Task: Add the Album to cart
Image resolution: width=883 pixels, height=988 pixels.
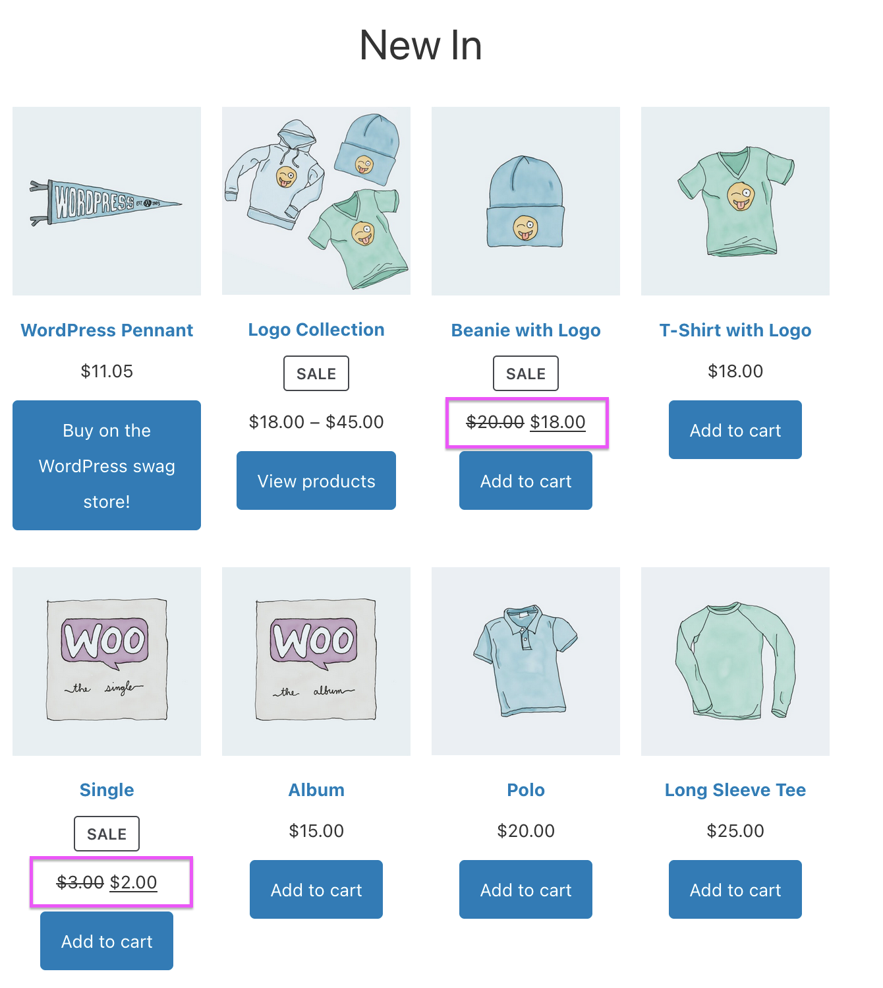Action: (316, 889)
